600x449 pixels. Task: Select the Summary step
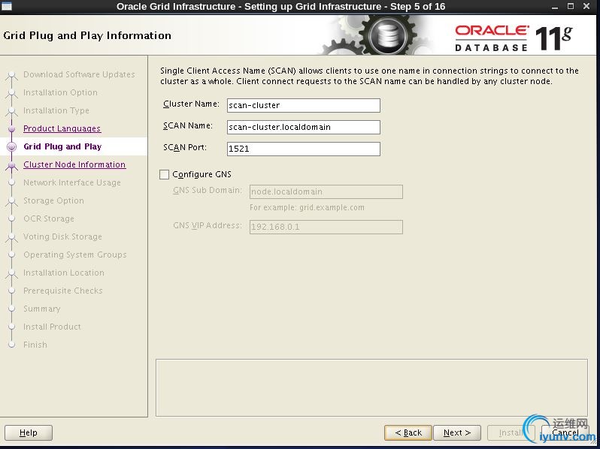point(42,309)
